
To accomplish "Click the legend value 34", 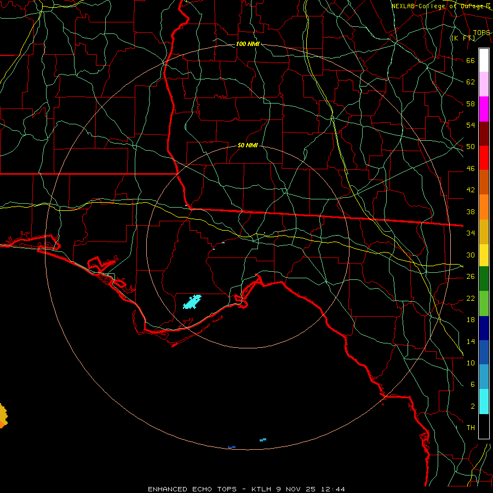I will click(x=471, y=233).
